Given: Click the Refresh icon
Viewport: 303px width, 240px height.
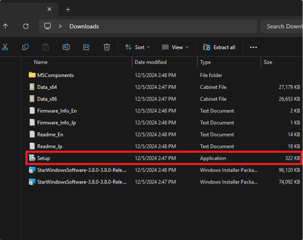Looking at the screenshot, I should (x=26, y=26).
